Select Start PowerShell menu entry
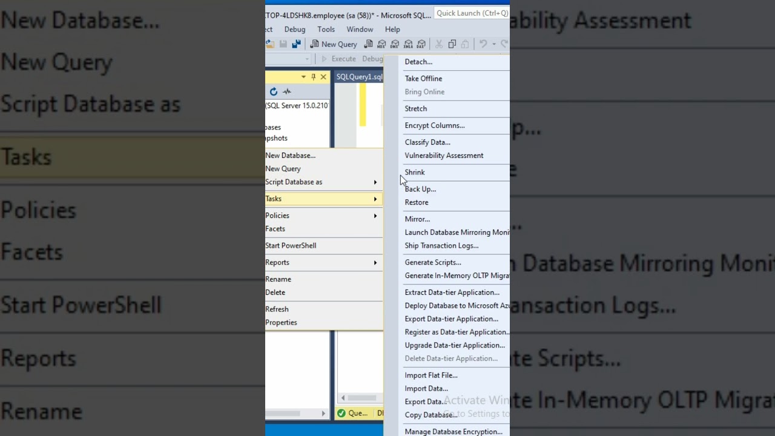Screen dimensions: 775x436 (x=324, y=246)
